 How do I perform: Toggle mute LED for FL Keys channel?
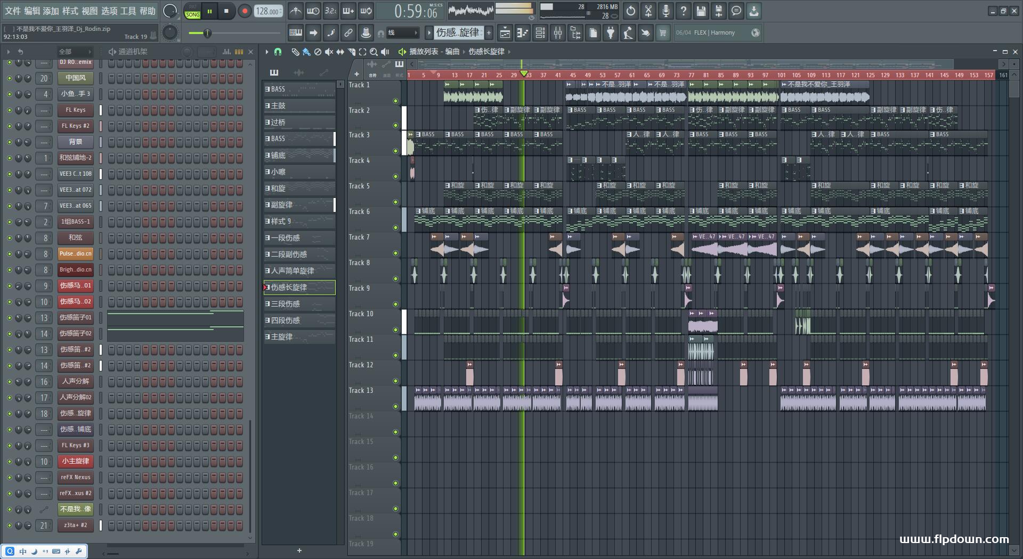[9, 110]
